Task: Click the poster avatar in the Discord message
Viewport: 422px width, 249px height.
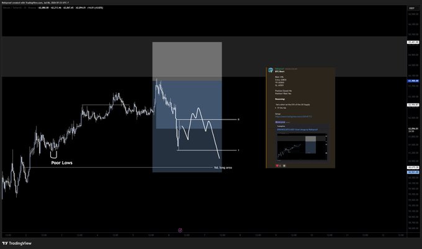Action: point(271,70)
